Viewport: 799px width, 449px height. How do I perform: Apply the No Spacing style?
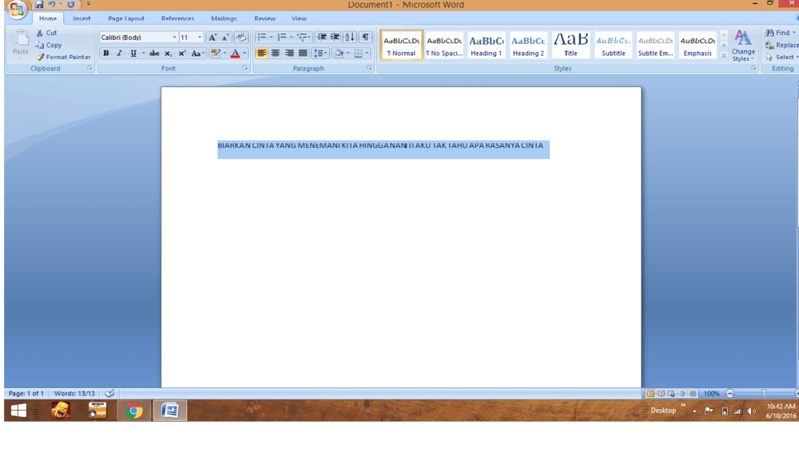coord(443,46)
